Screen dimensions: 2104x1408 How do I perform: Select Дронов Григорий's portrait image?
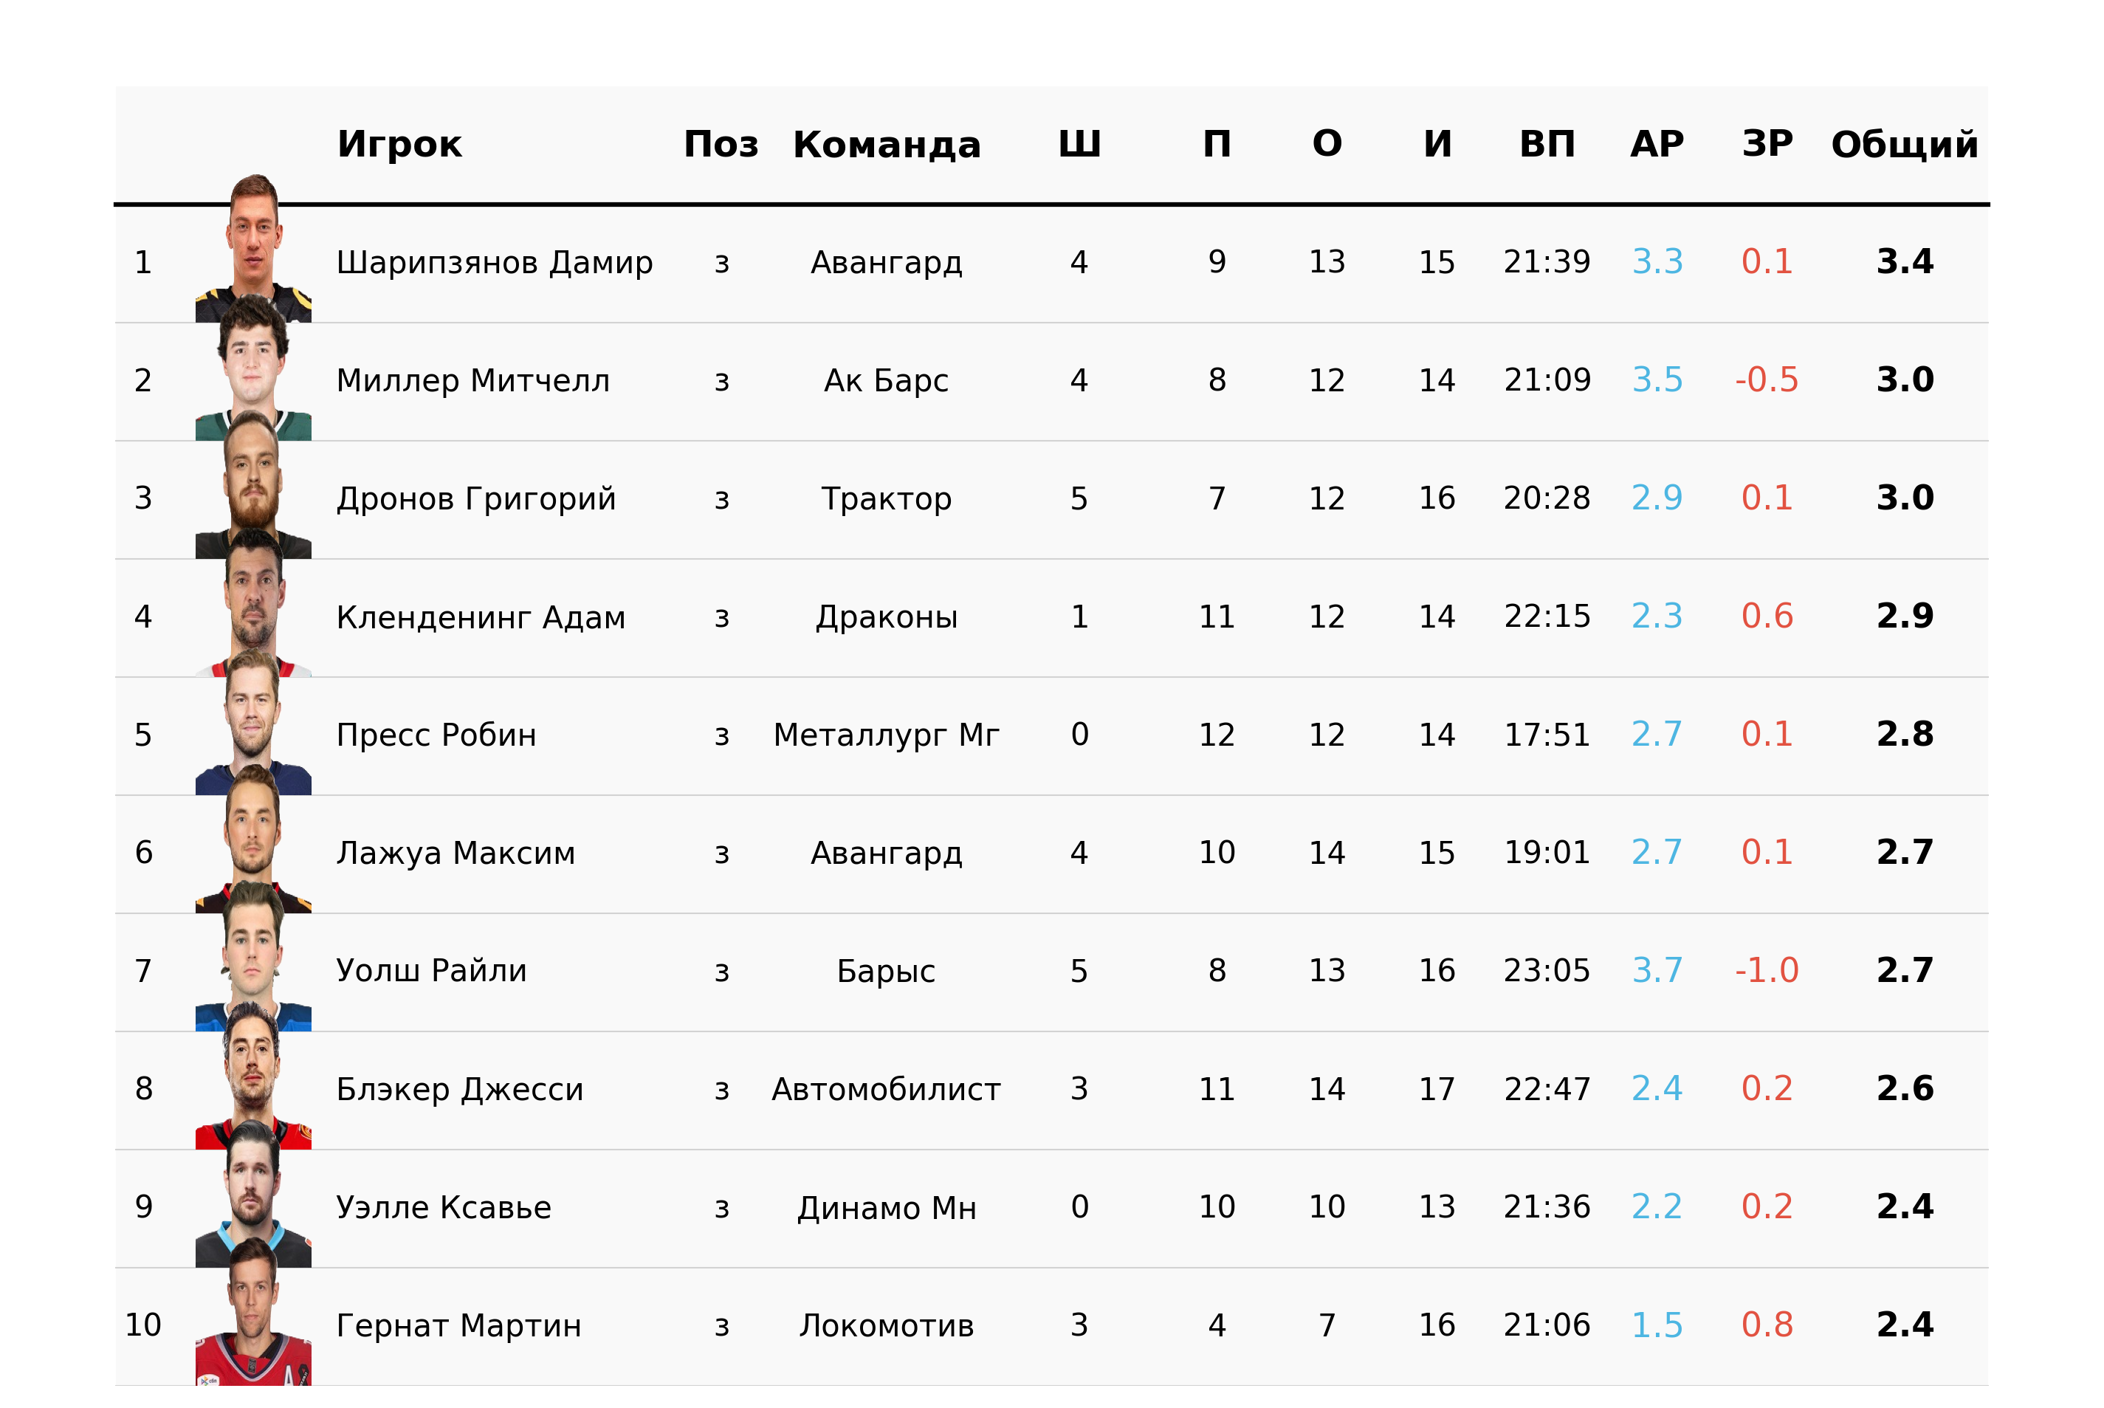tap(253, 485)
